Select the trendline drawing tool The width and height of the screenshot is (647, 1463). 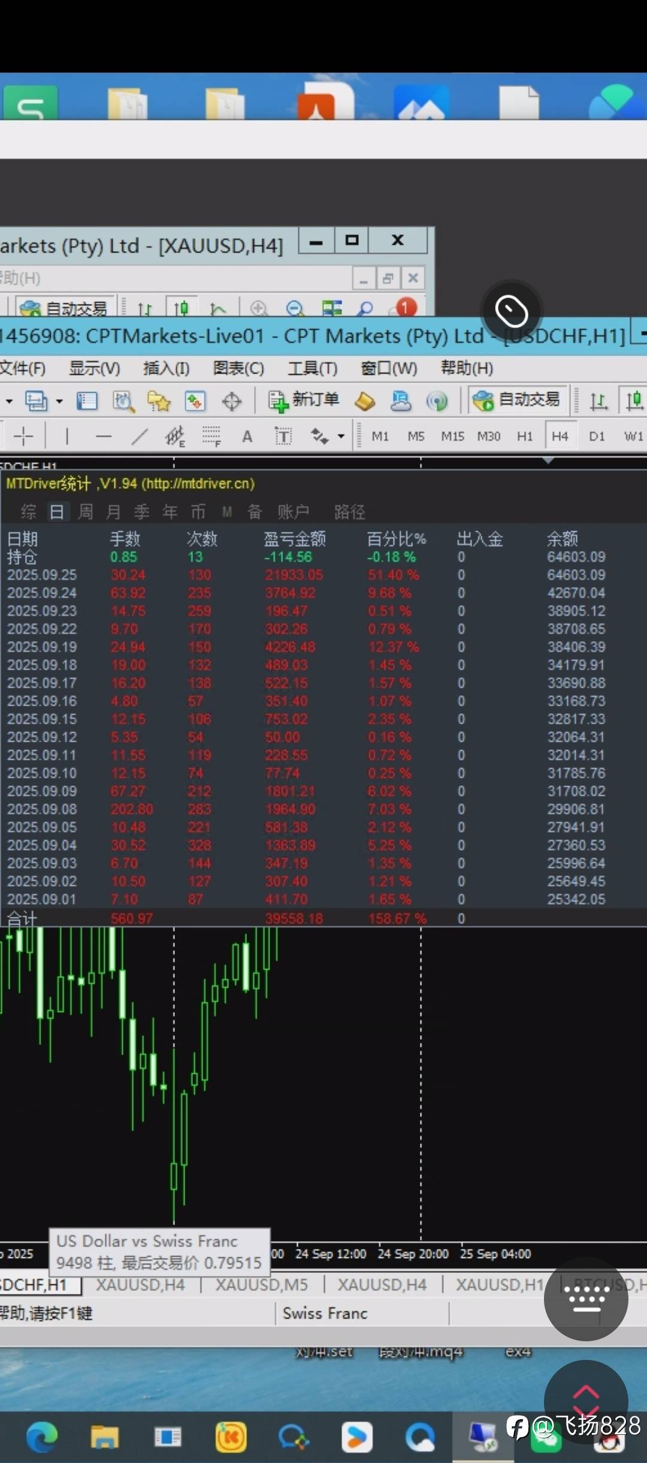(139, 436)
